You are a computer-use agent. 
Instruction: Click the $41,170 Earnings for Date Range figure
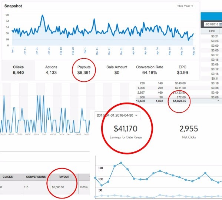(x=126, y=131)
